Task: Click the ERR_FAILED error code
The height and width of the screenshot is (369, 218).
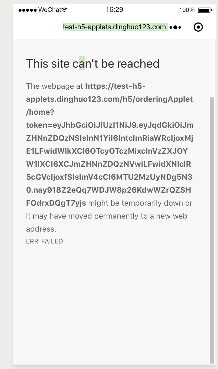Action: [44, 241]
